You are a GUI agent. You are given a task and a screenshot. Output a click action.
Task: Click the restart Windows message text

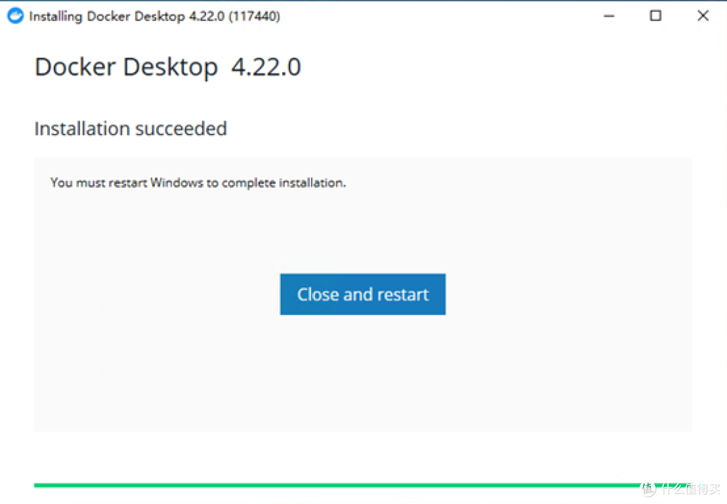[x=198, y=182]
